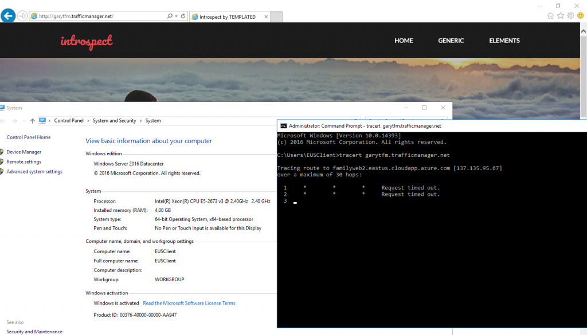The width and height of the screenshot is (587, 335).
Task: Click the browser scrollbar up arrow
Action: pos(583,31)
